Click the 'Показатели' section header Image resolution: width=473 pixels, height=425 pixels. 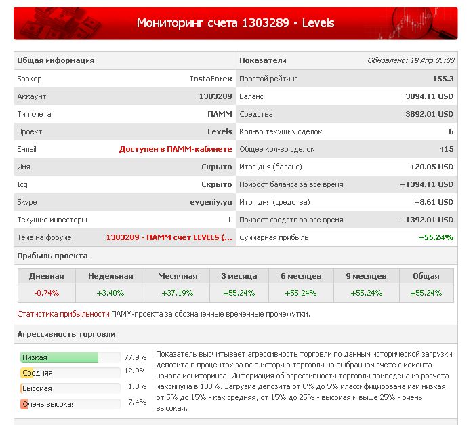263,60
